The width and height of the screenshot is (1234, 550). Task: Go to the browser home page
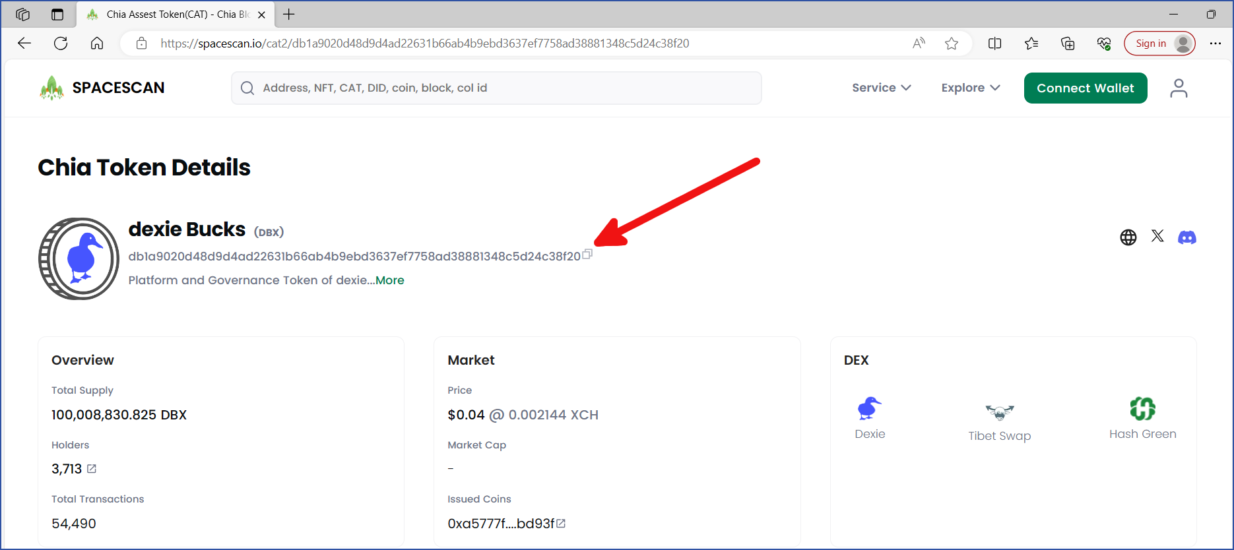tap(97, 44)
